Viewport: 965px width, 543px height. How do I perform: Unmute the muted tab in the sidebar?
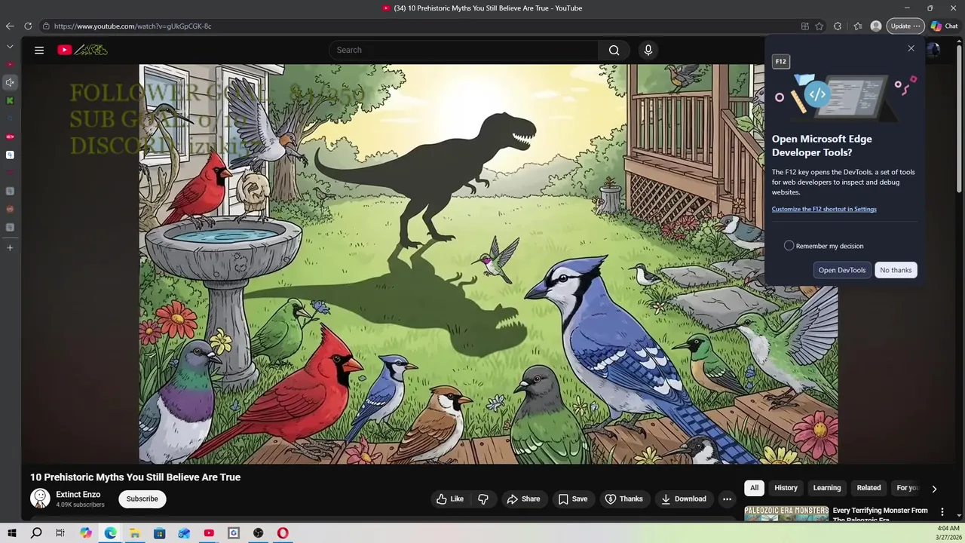(10, 82)
